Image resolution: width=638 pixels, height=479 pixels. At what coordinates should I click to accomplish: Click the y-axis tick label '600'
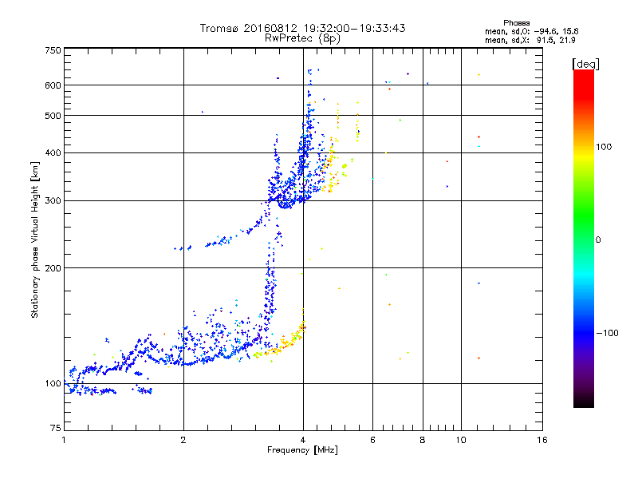53,85
